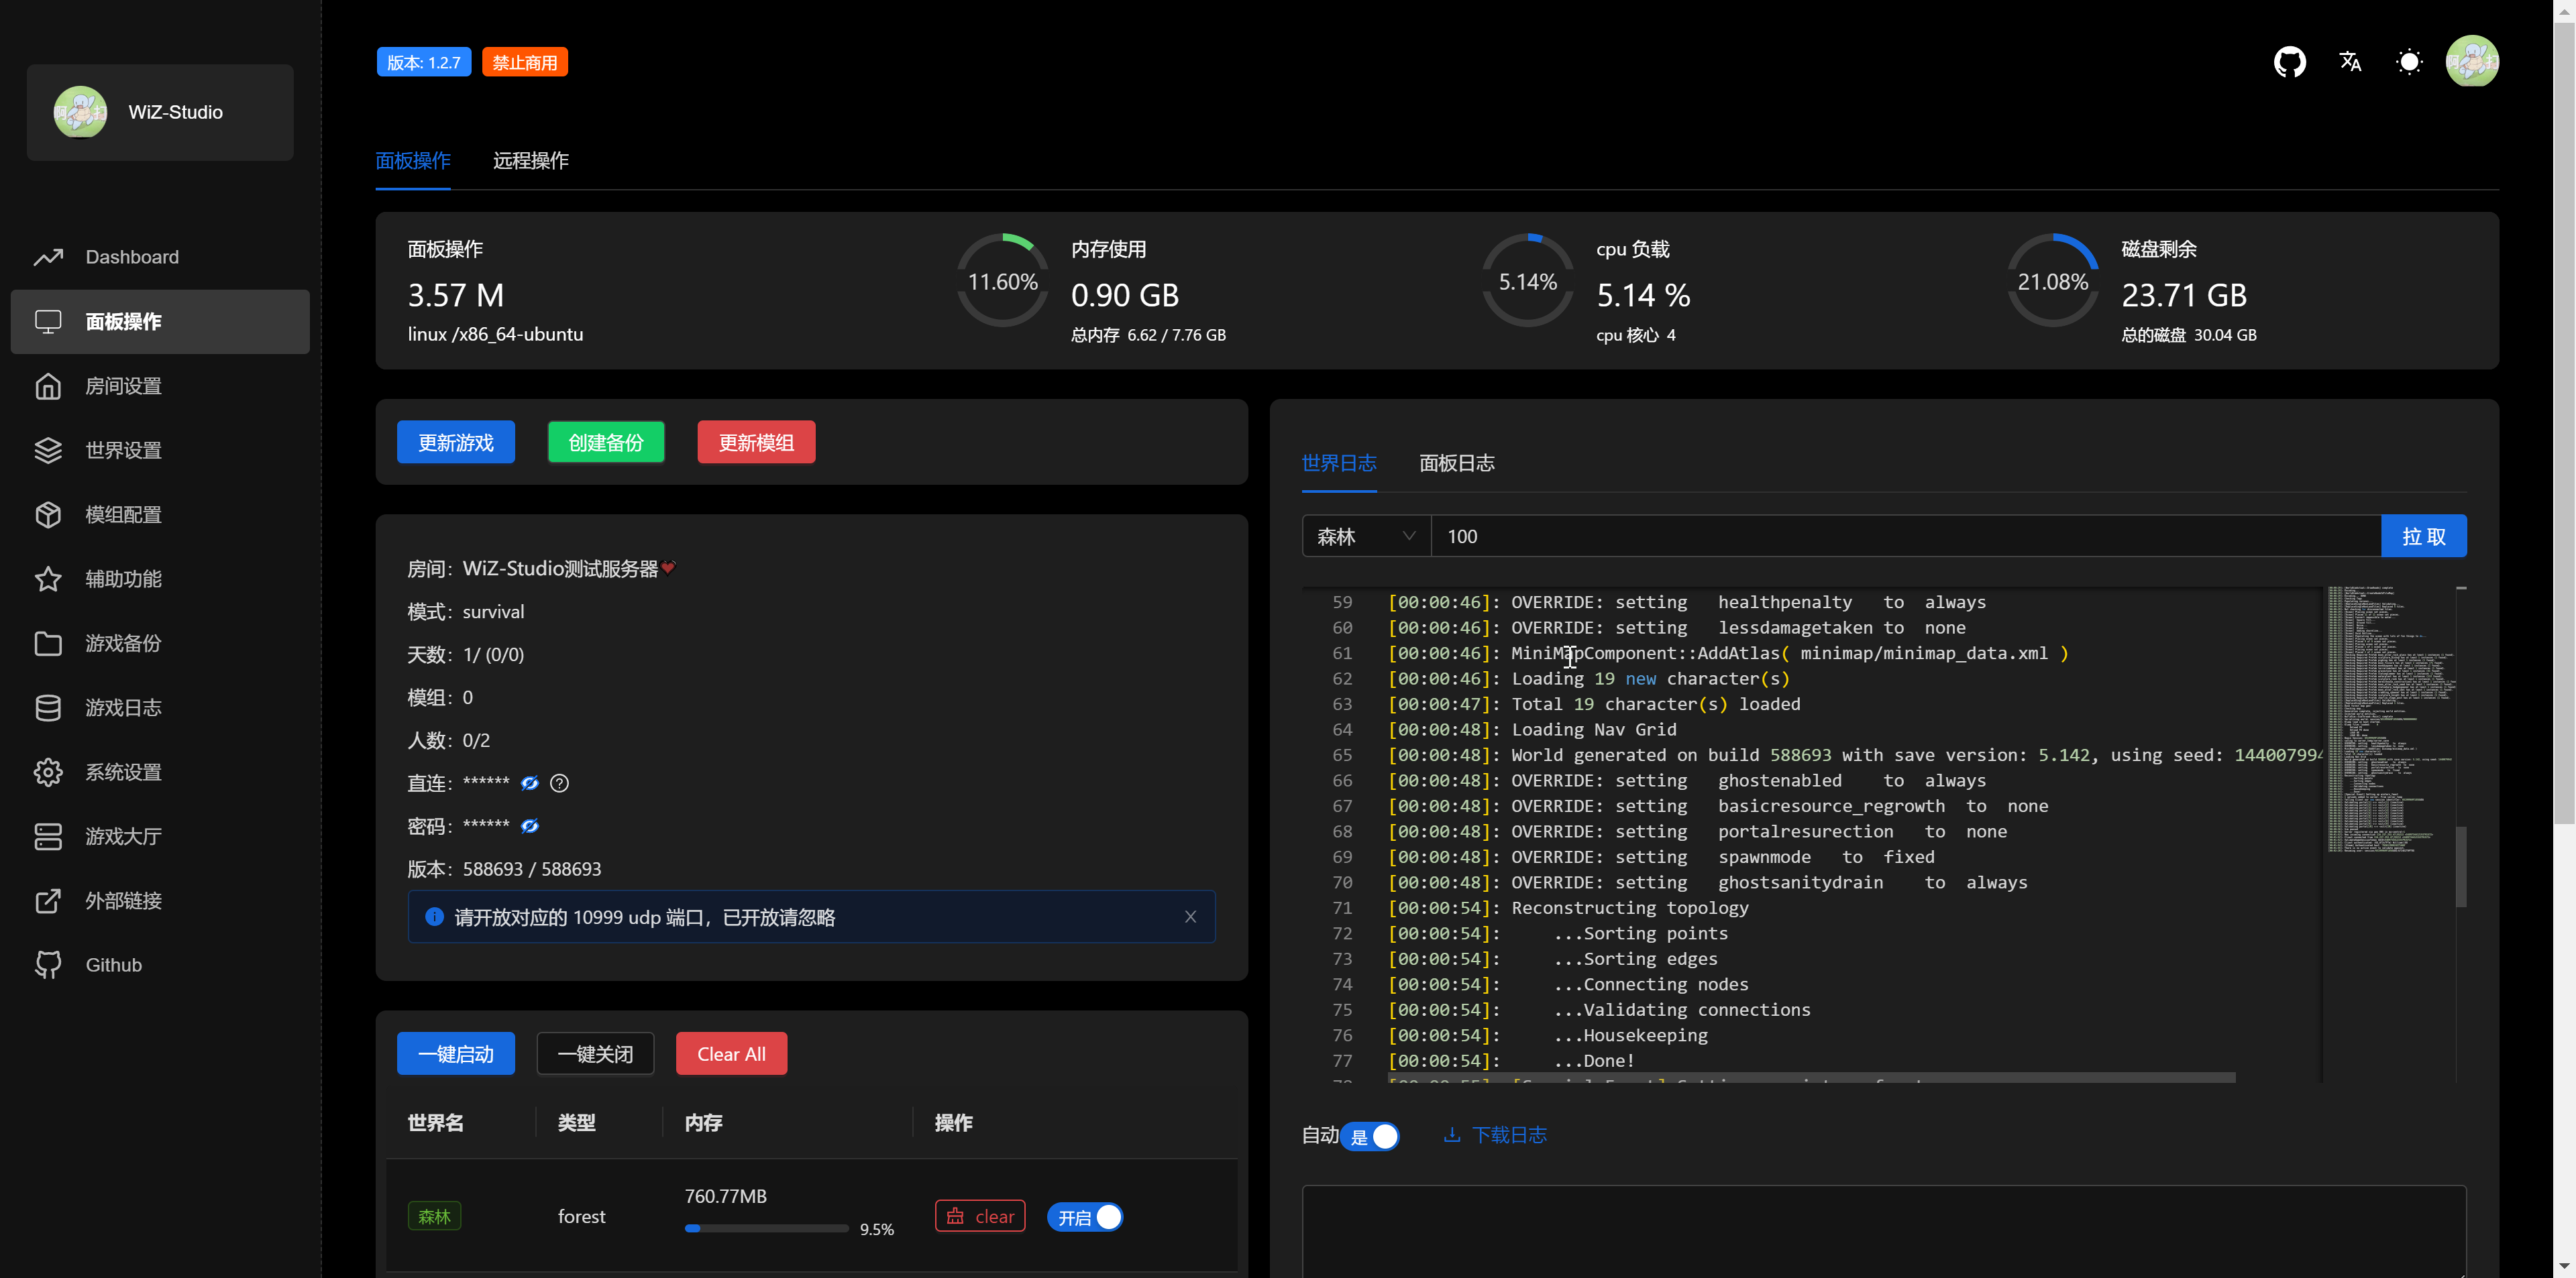Switch to 远程操作 tab
This screenshot has height=1278, width=2576.
point(530,161)
